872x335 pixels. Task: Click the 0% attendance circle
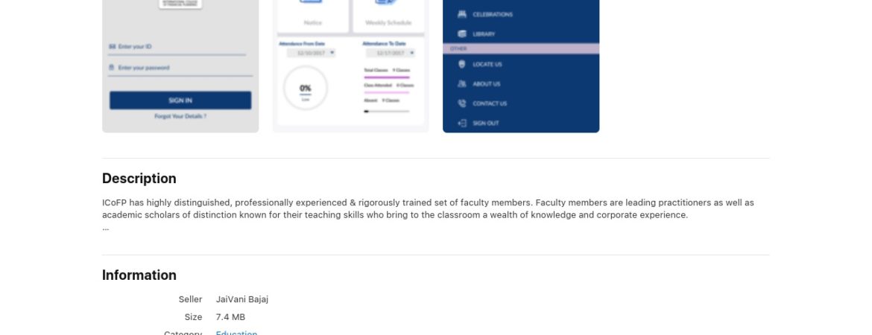[306, 89]
